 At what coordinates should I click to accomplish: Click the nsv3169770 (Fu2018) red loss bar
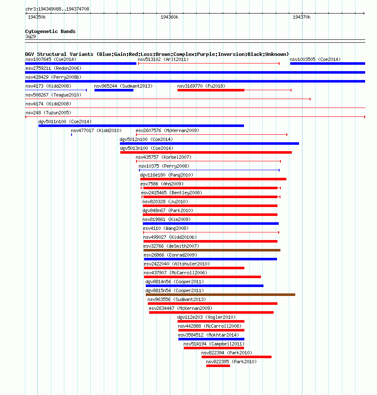click(x=211, y=90)
